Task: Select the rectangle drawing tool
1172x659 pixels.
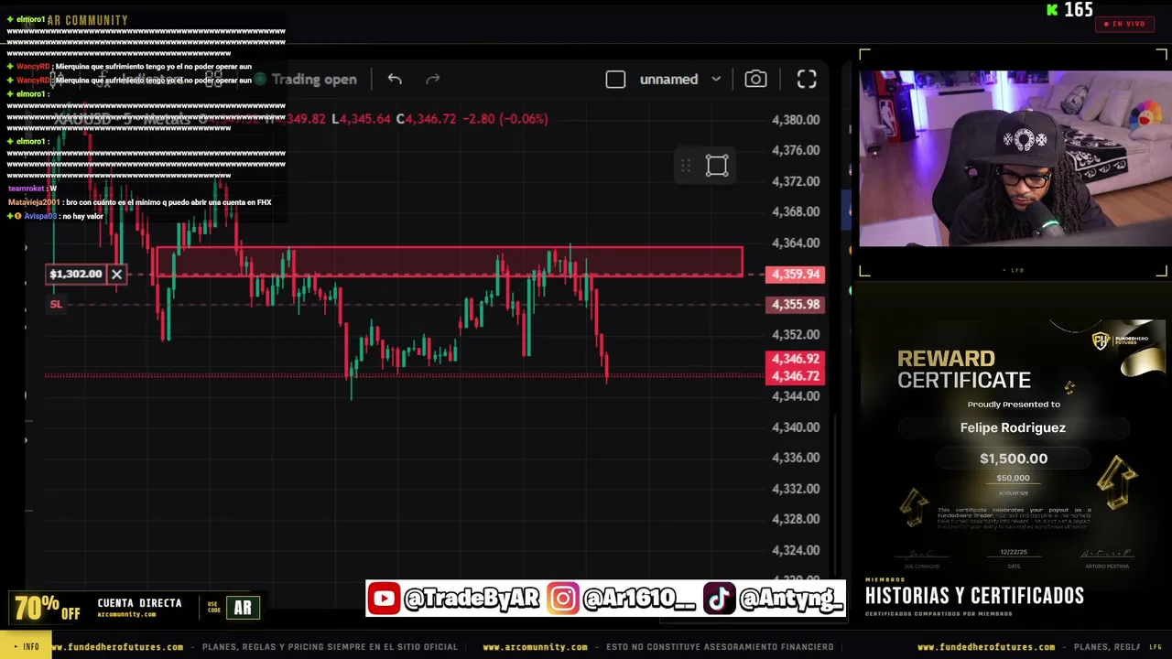Action: tap(717, 166)
